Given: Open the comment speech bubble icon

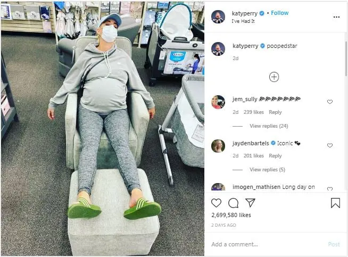Looking at the screenshot, I should [233, 203].
